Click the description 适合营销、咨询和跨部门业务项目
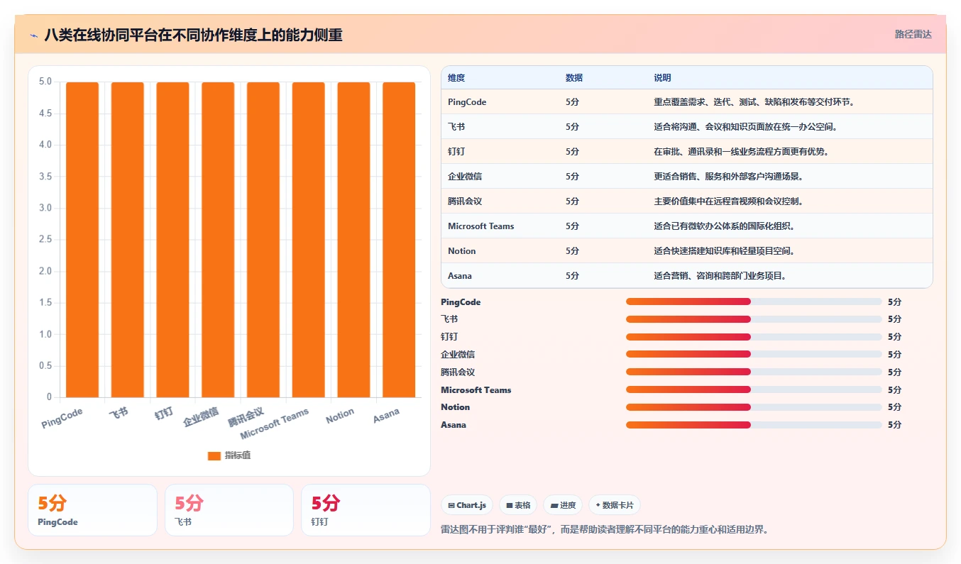961x564 pixels. click(720, 276)
